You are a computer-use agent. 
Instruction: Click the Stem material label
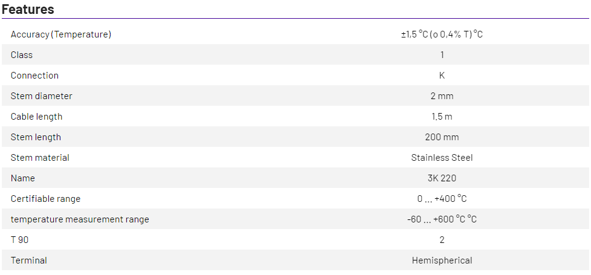pyautogui.click(x=40, y=158)
